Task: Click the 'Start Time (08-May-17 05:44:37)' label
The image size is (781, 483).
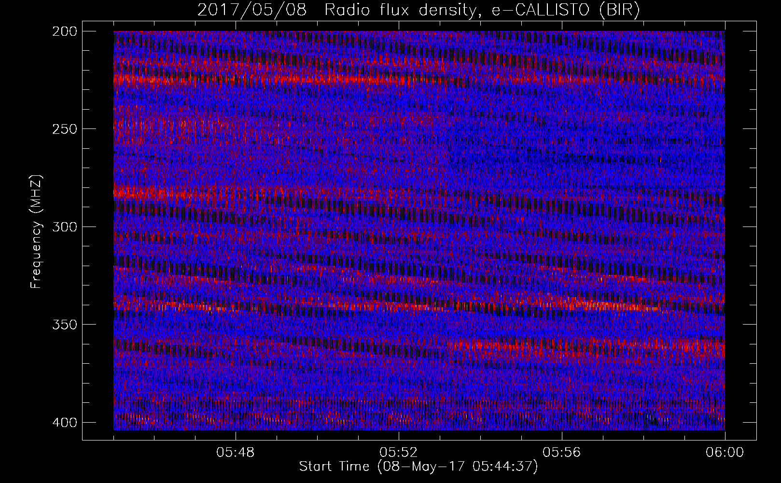Action: pos(418,467)
